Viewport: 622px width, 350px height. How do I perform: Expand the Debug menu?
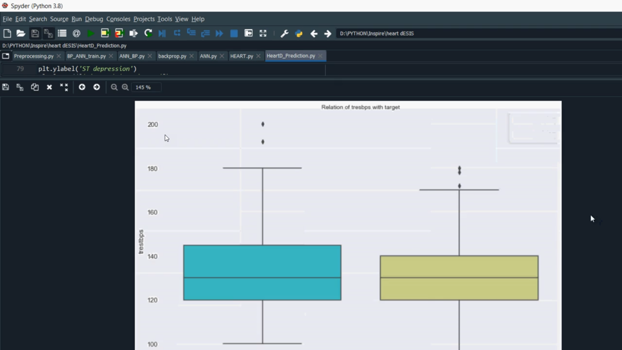pos(94,19)
